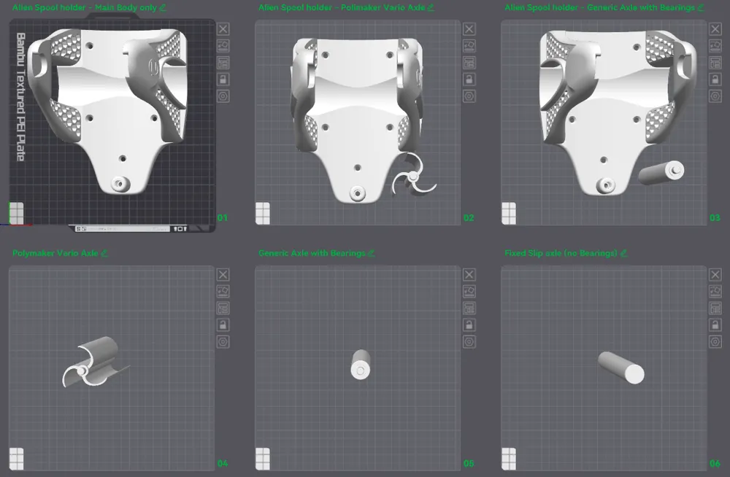Remove plate 04 Polymaker Vario Axle
This screenshot has width=730, height=477.
pos(223,275)
